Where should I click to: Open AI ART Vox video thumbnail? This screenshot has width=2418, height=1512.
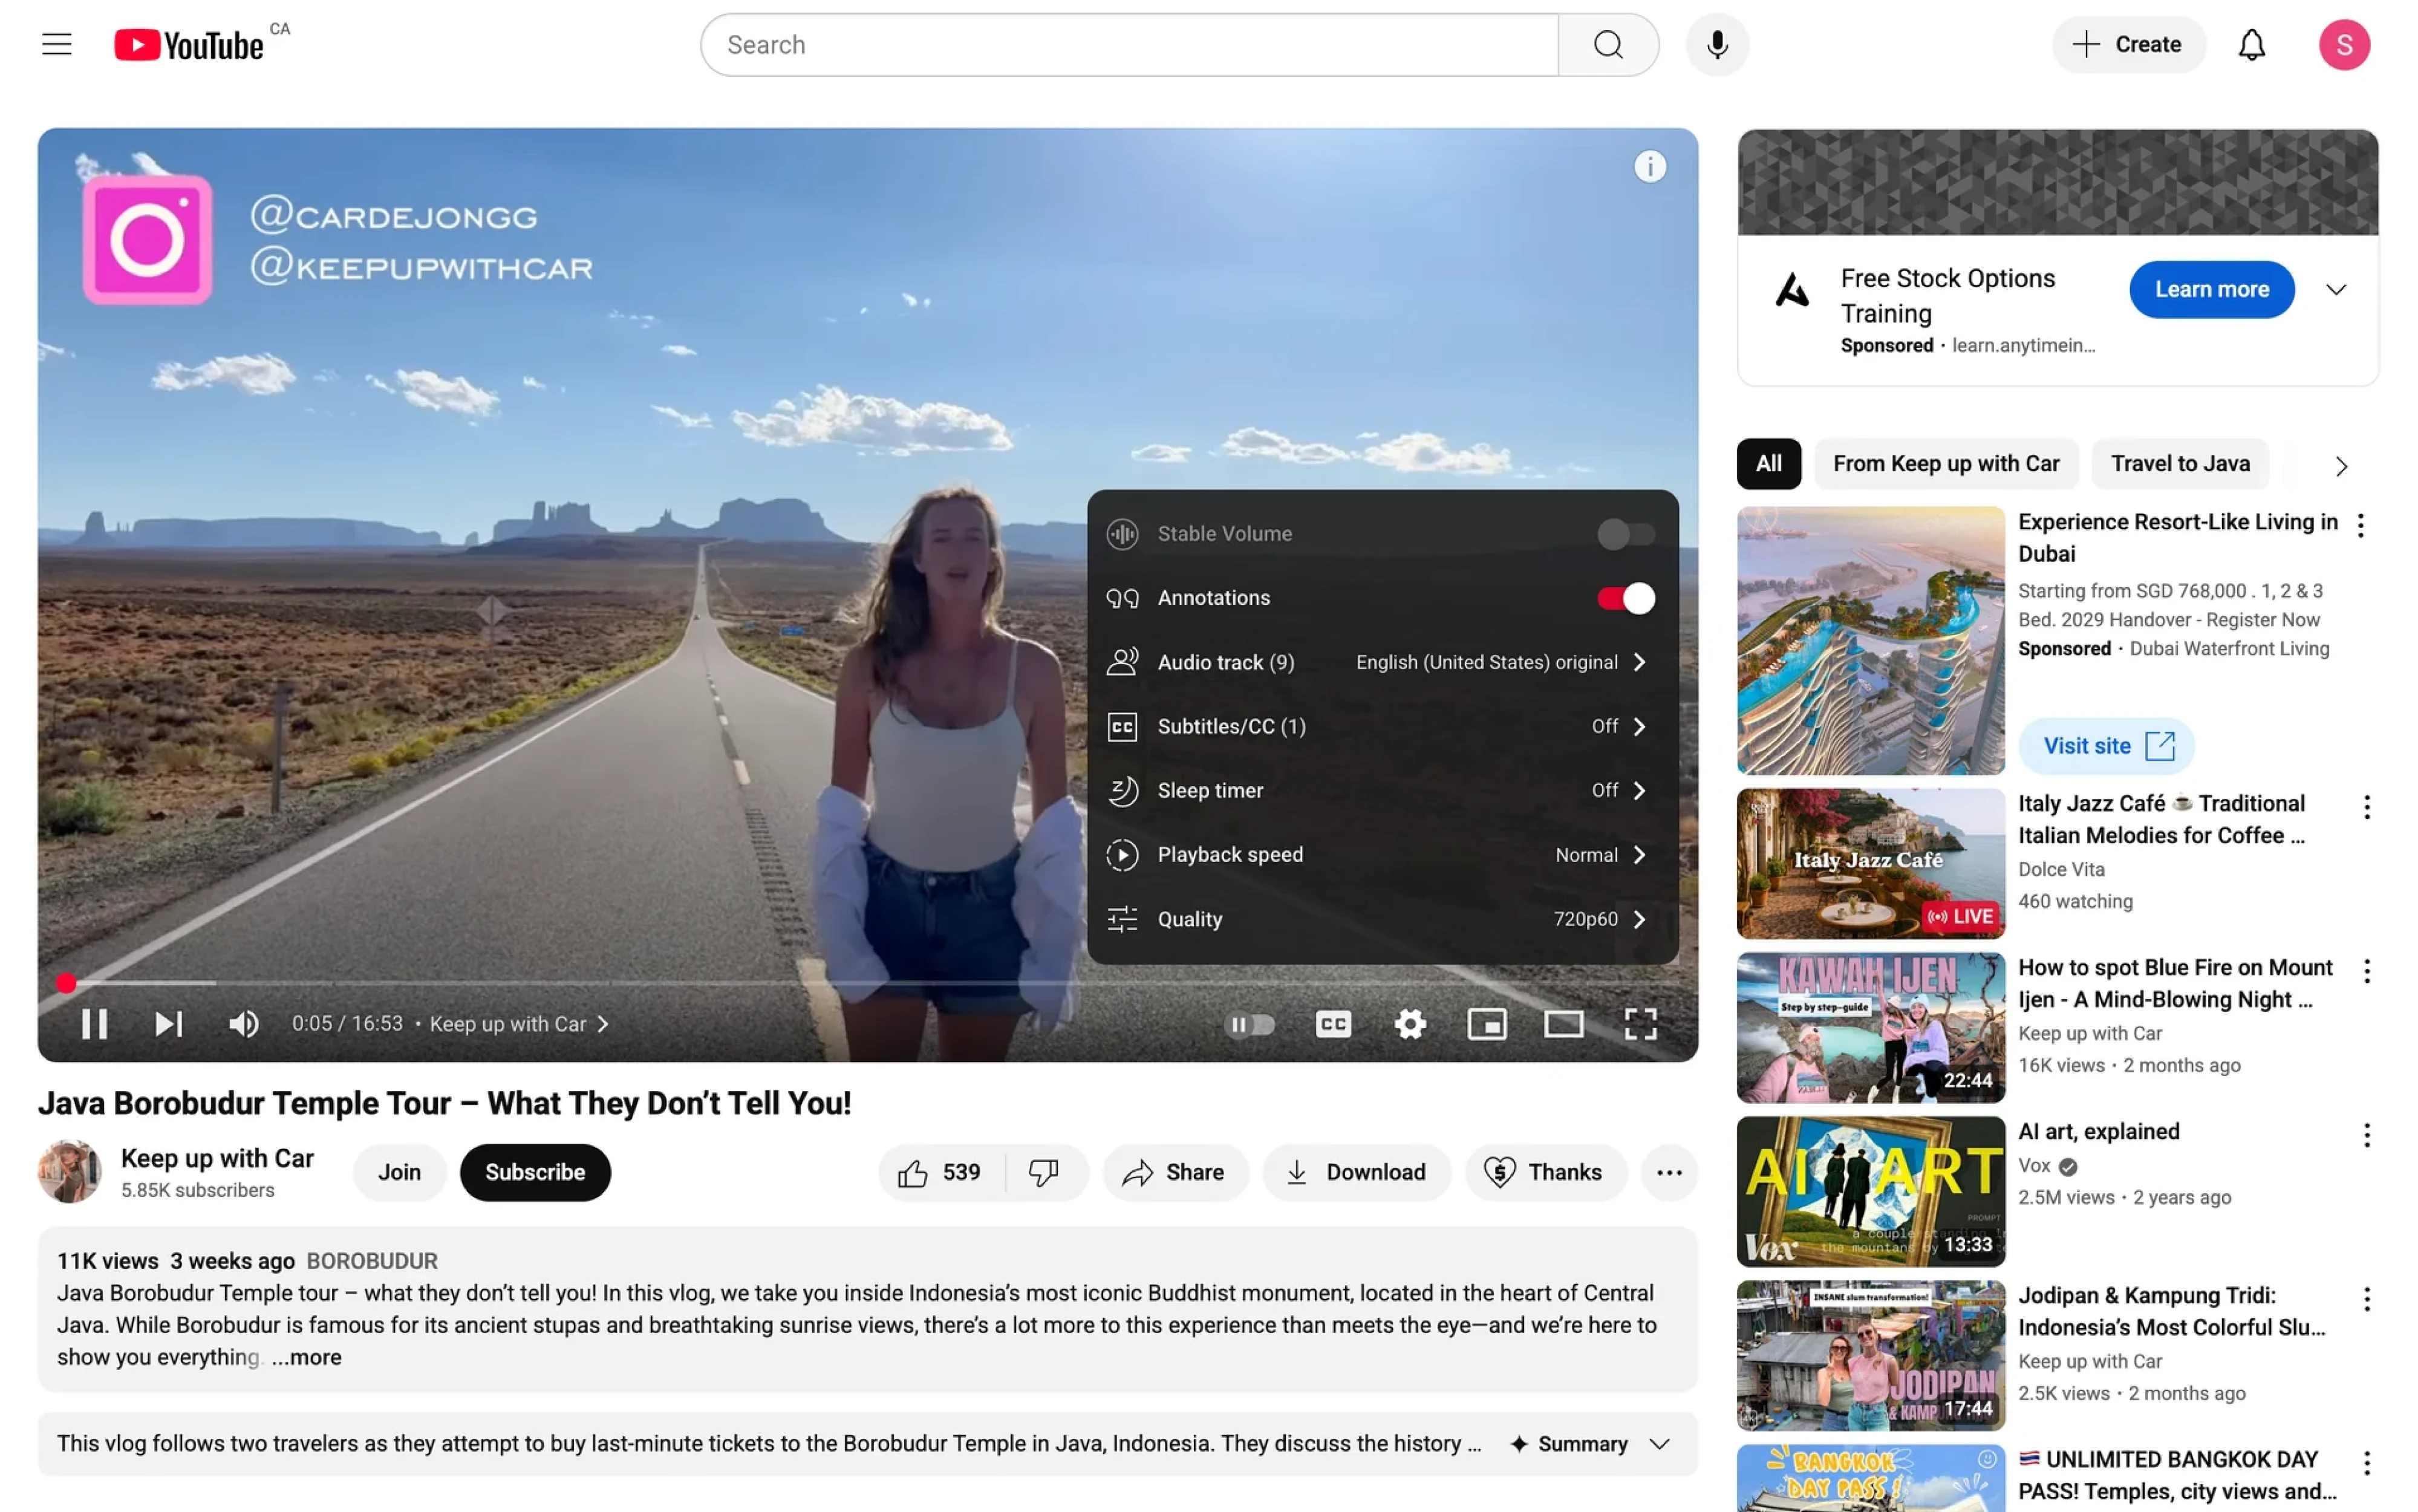pyautogui.click(x=1870, y=1191)
